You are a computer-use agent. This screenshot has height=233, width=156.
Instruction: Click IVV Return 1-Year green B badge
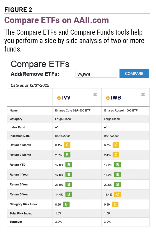click(x=69, y=175)
